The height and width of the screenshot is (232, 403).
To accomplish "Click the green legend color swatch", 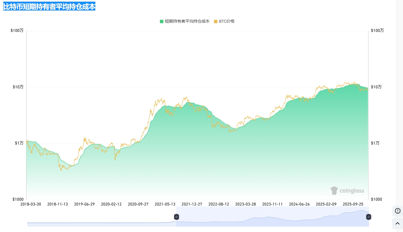I will coord(162,21).
